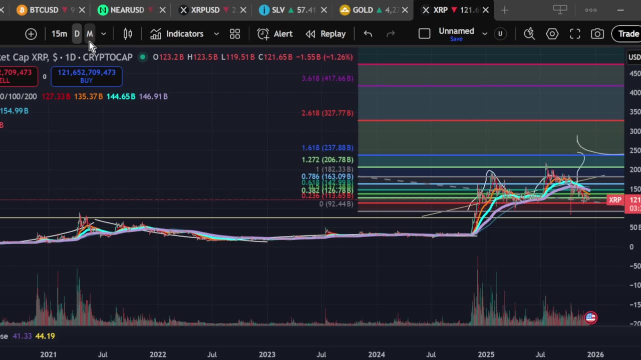Screen dimensions: 641x360
Task: Click the Market Cap XRP symbol title
Action: pos(66,57)
